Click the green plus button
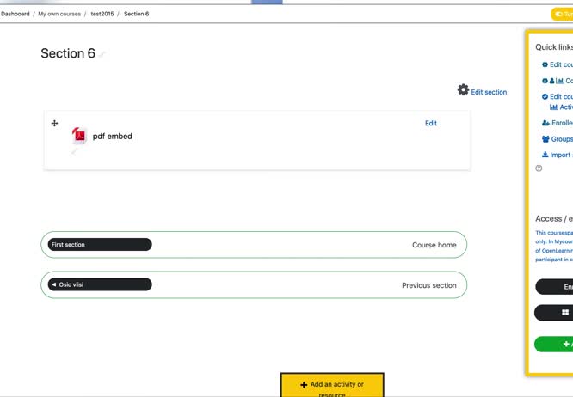Image resolution: width=573 pixels, height=397 pixels. click(x=553, y=344)
